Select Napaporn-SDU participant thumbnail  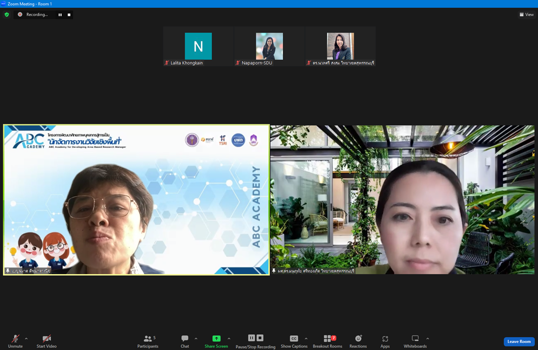point(269,47)
